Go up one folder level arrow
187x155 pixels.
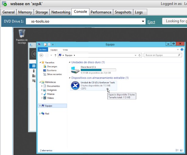point(55,55)
